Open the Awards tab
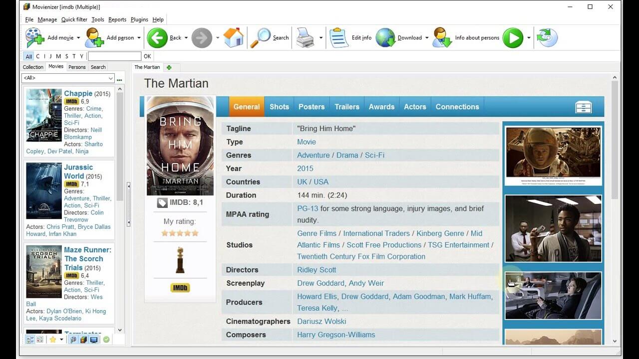Viewport: 639px width, 359px height. point(381,107)
